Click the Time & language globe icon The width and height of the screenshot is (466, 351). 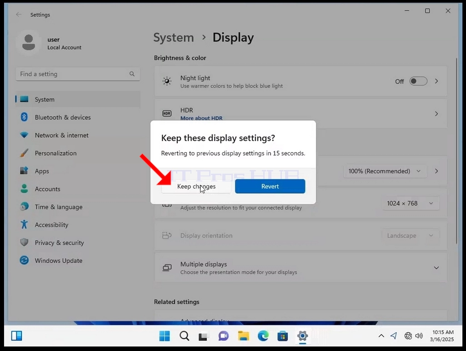point(24,206)
